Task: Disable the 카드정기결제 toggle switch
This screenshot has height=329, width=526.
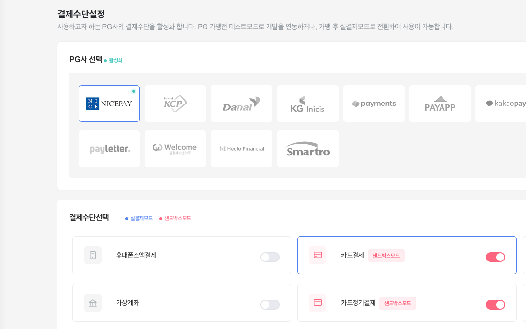Action: [x=495, y=305]
